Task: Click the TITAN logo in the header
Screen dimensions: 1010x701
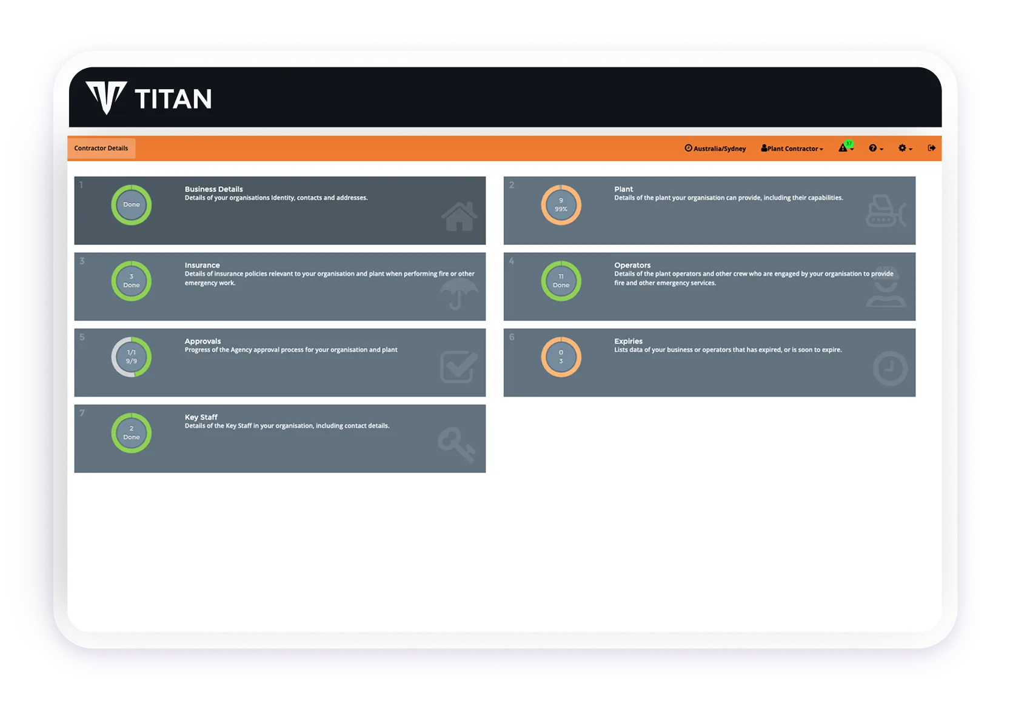Action: coord(149,98)
